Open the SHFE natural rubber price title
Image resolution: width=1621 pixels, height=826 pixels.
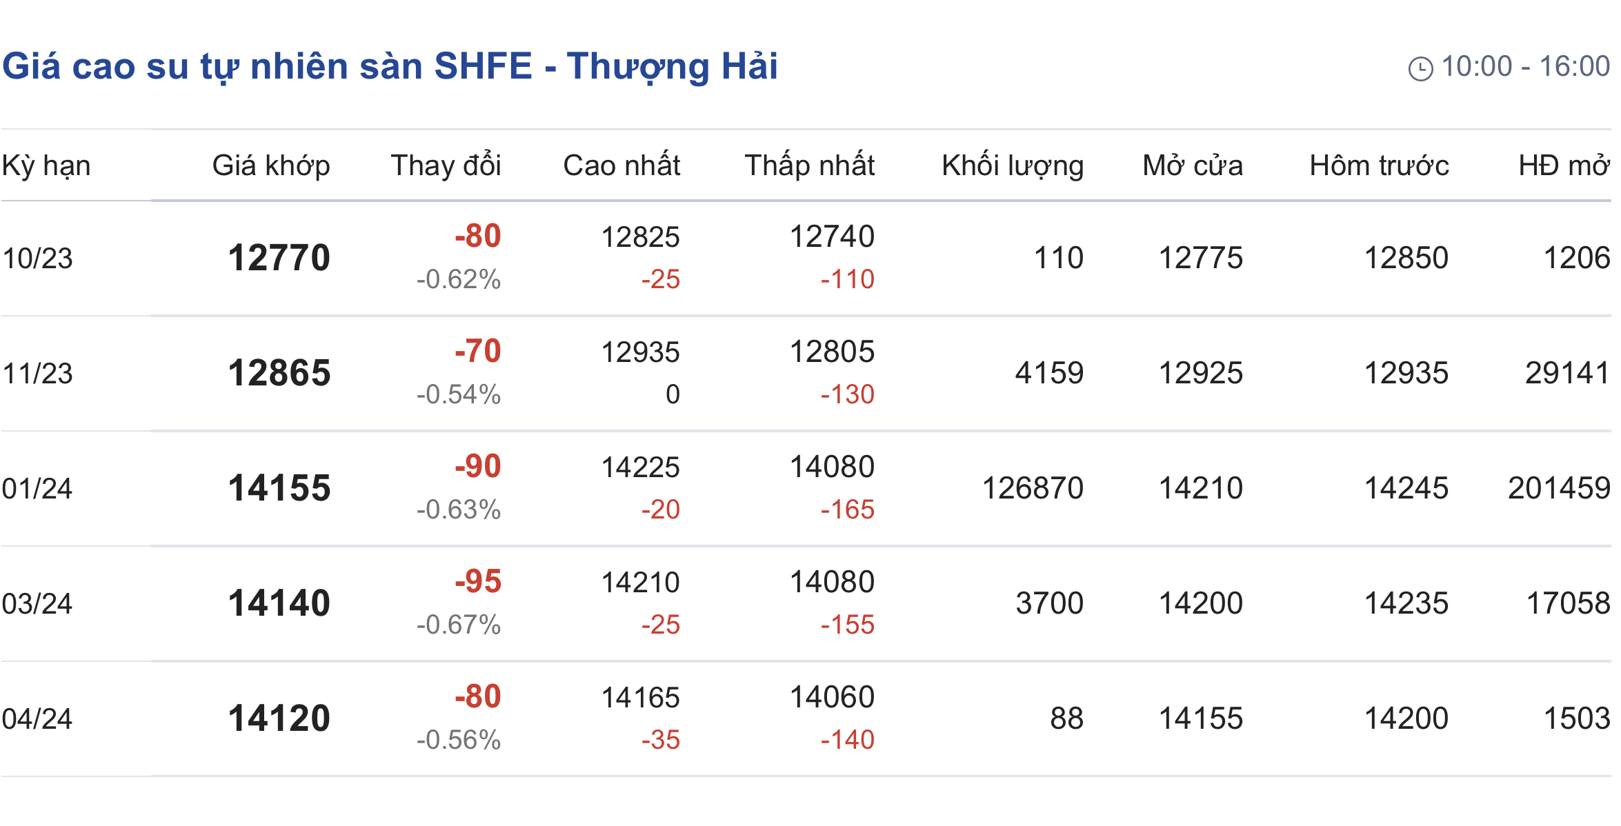coord(390,67)
